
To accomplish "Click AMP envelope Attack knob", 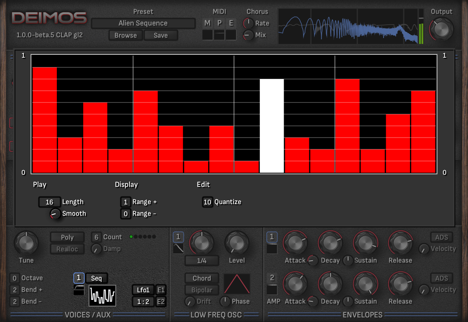I will (295, 284).
